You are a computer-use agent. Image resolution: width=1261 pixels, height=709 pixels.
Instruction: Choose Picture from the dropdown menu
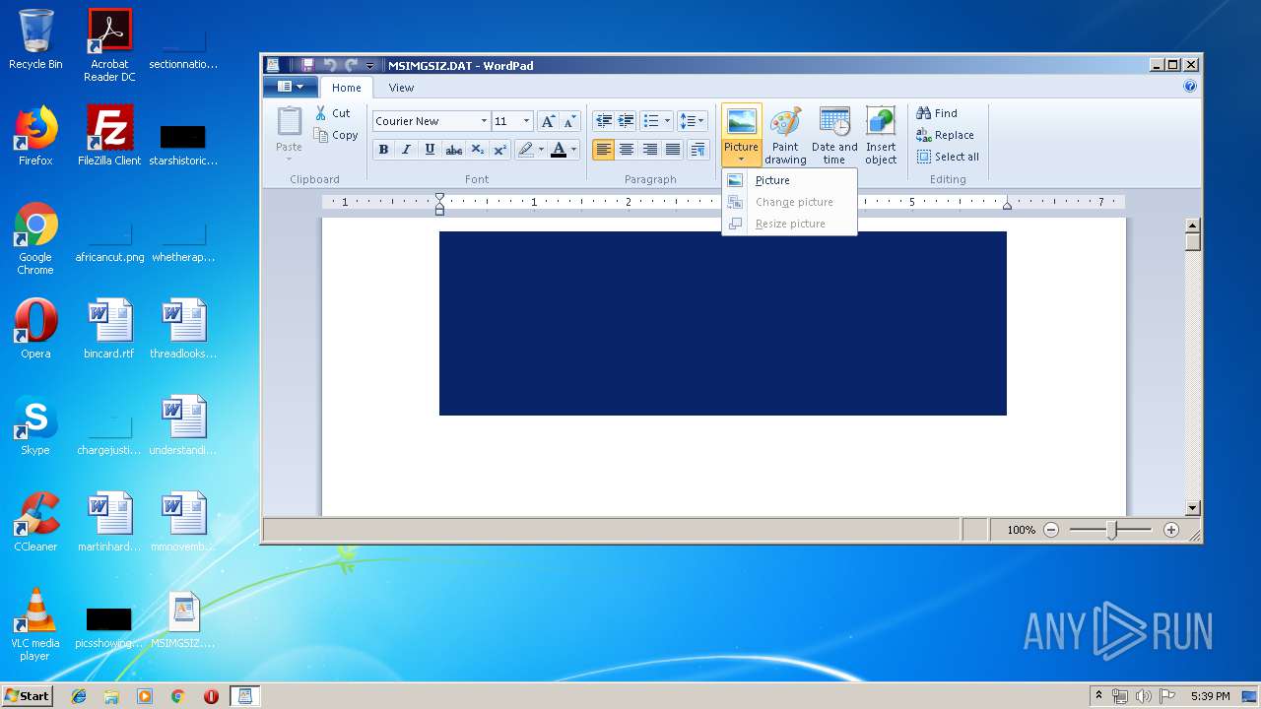pos(789,180)
